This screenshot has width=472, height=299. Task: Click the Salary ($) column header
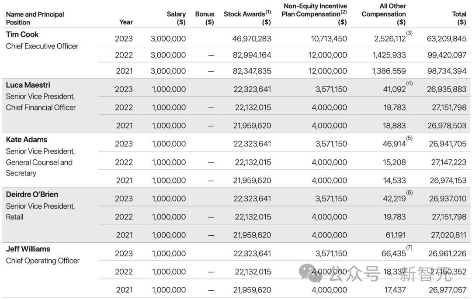pos(176,18)
